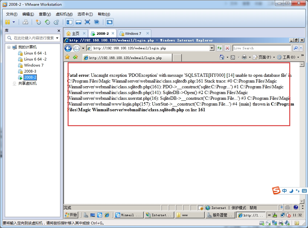Enter VMware full screen mode

coord(87,22)
